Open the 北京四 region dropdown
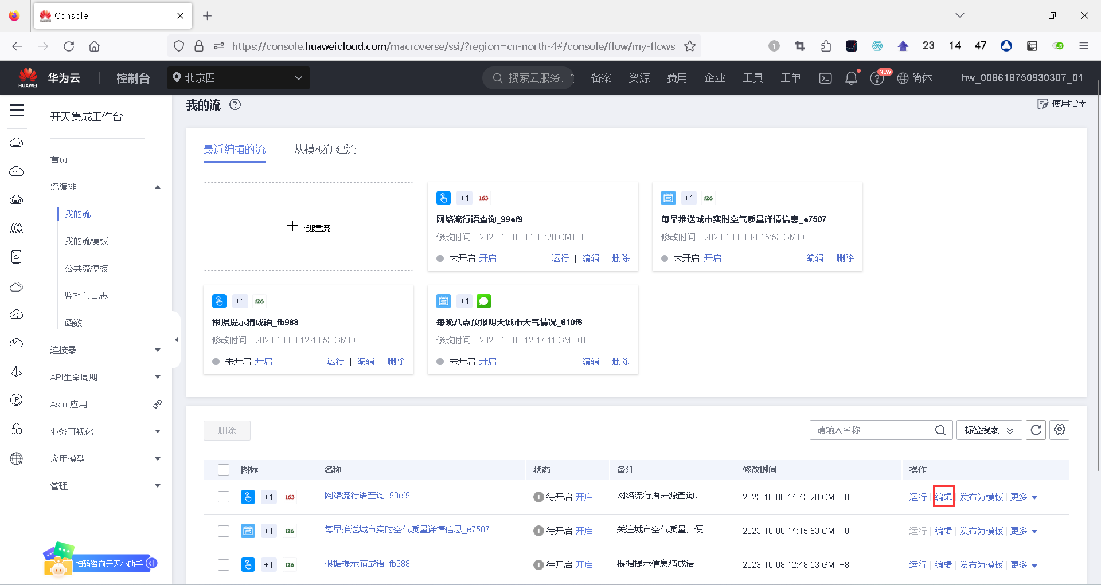Viewport: 1101px width, 585px height. point(239,78)
